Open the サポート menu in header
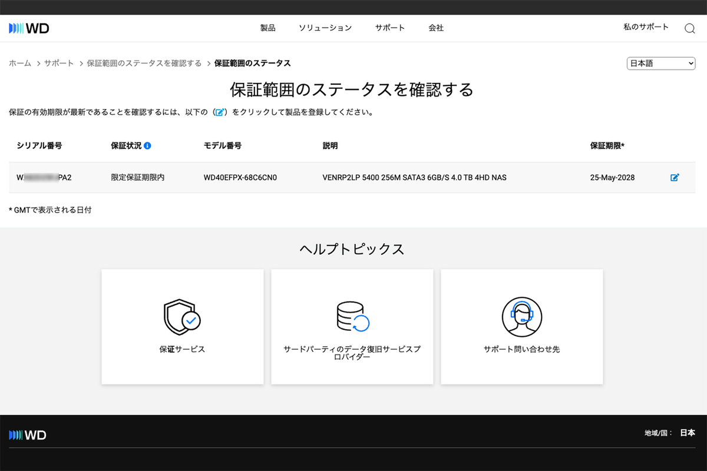 [390, 28]
